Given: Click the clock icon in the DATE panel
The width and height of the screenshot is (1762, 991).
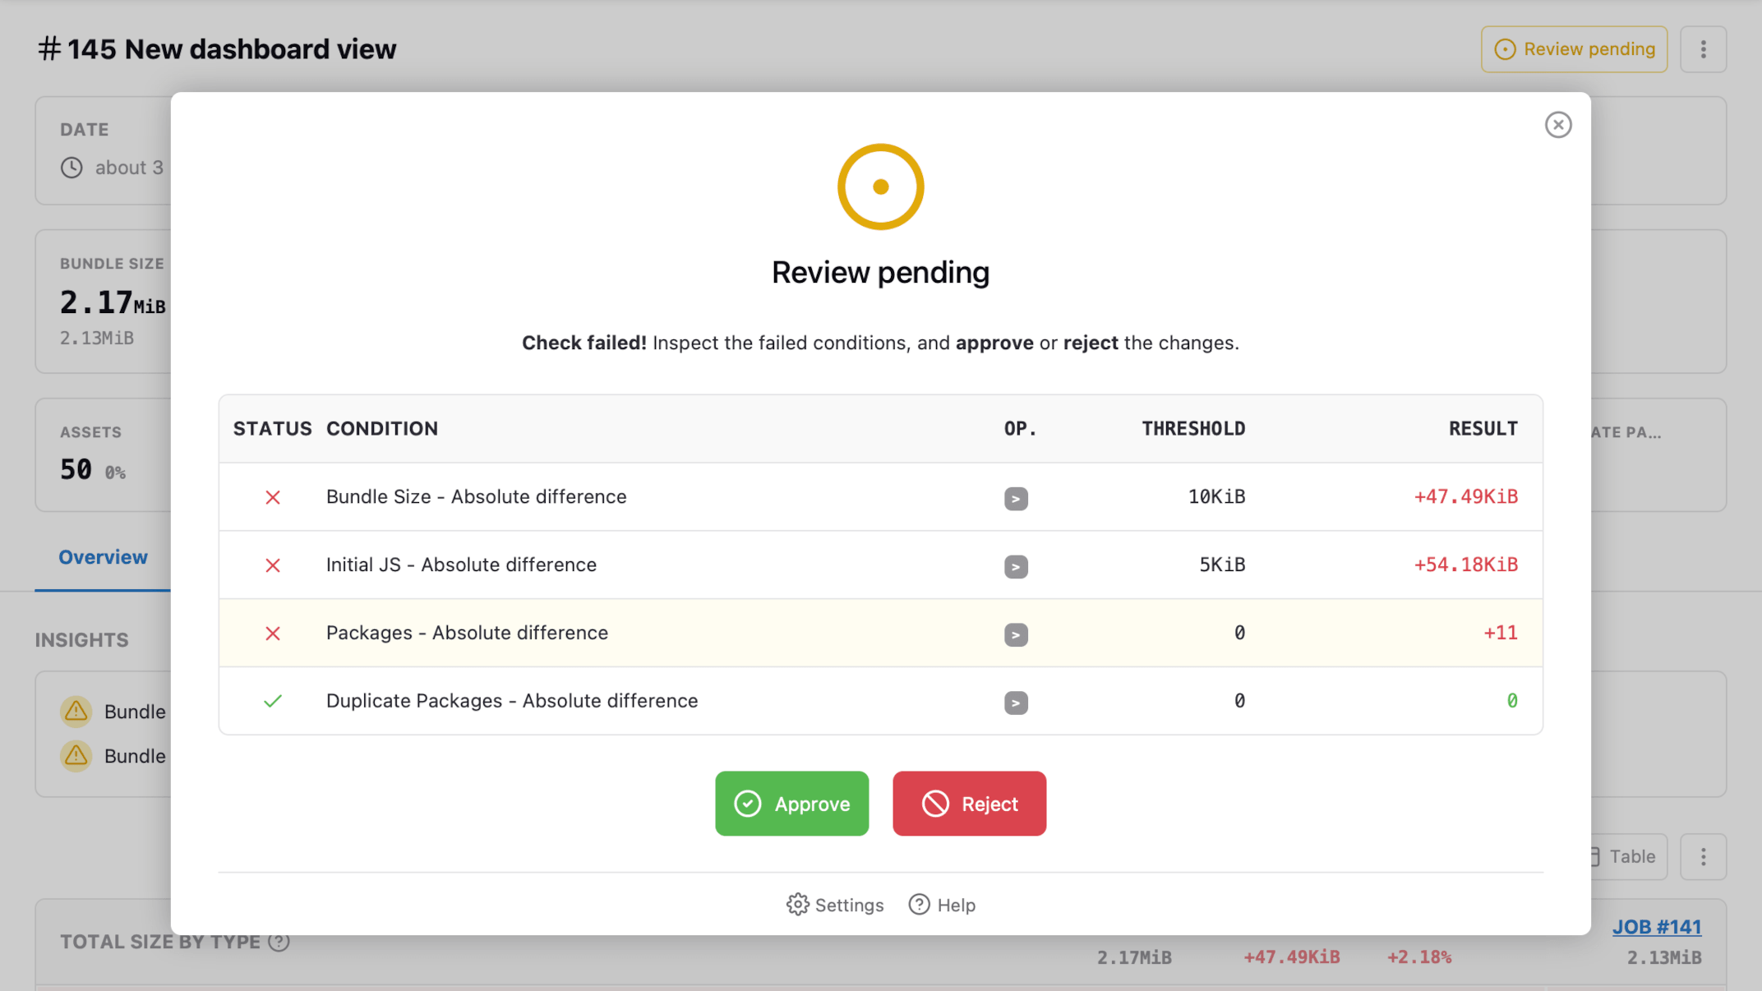Looking at the screenshot, I should [71, 167].
